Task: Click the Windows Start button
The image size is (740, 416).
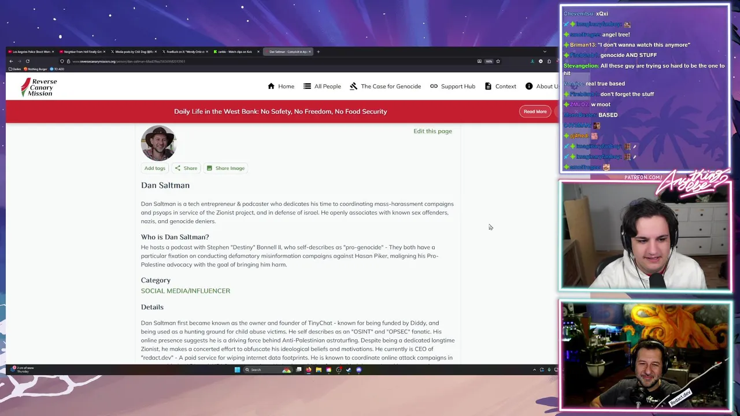Action: coord(237,370)
